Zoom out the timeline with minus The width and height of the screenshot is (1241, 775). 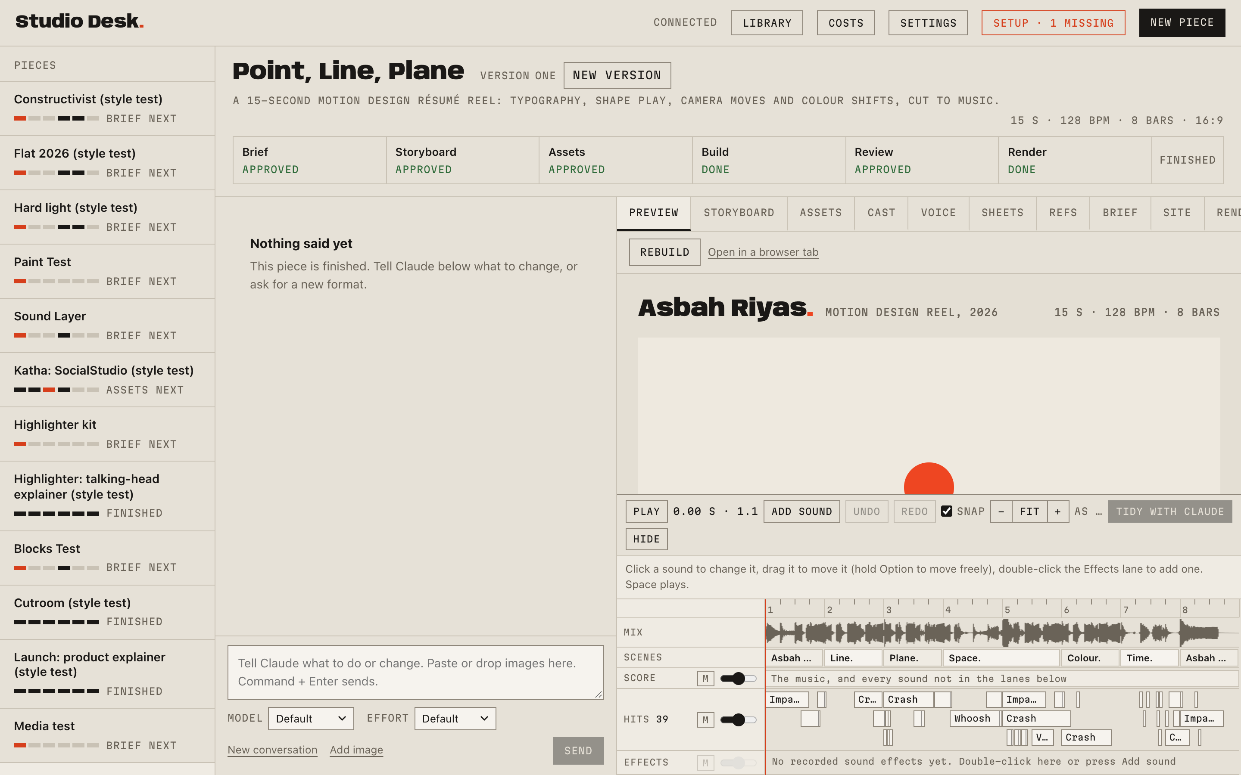(1001, 512)
